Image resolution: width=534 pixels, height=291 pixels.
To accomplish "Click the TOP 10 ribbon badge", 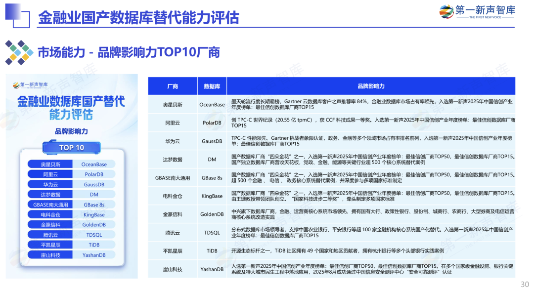I will [x=72, y=147].
